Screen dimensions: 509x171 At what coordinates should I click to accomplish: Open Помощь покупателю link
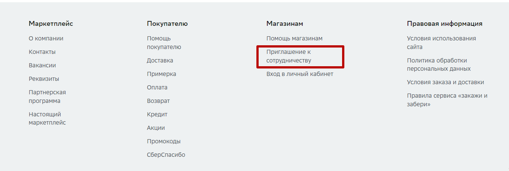pos(164,43)
